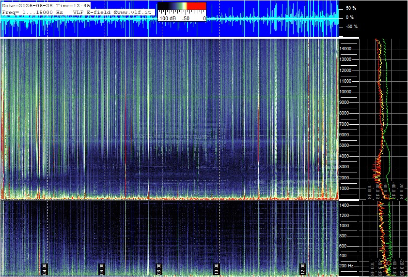Viewport: 408px width, 277px height.
Task: Select the 'Freq= 1...15000 Hz' text
Action: 32,12
